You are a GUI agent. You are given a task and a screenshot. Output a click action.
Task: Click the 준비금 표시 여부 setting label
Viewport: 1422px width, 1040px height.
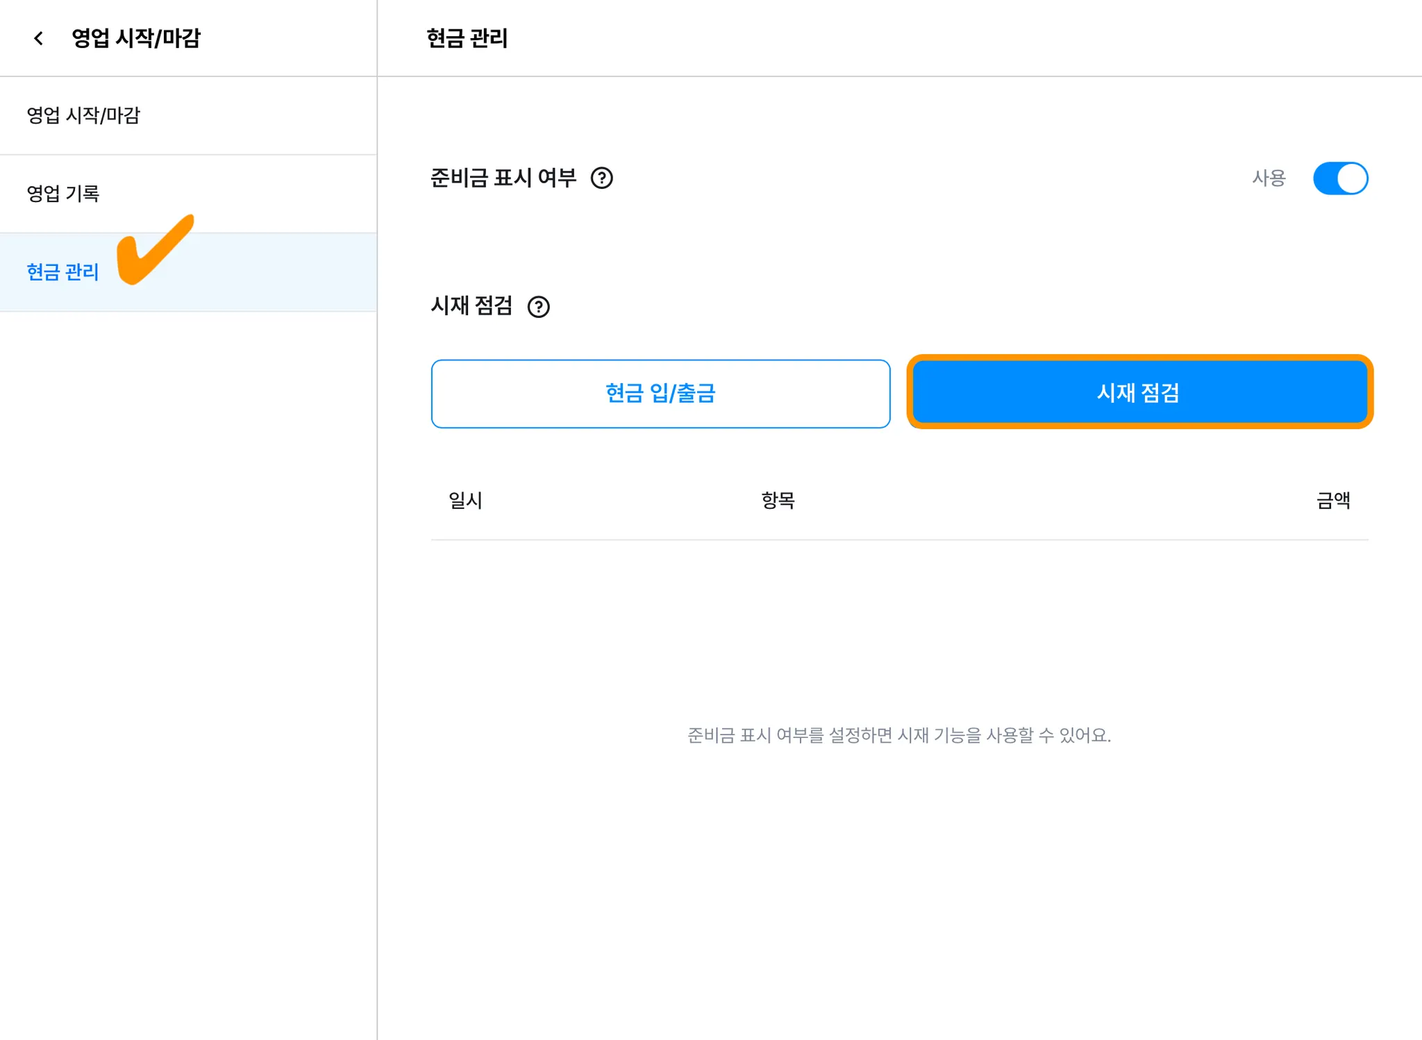pyautogui.click(x=503, y=178)
